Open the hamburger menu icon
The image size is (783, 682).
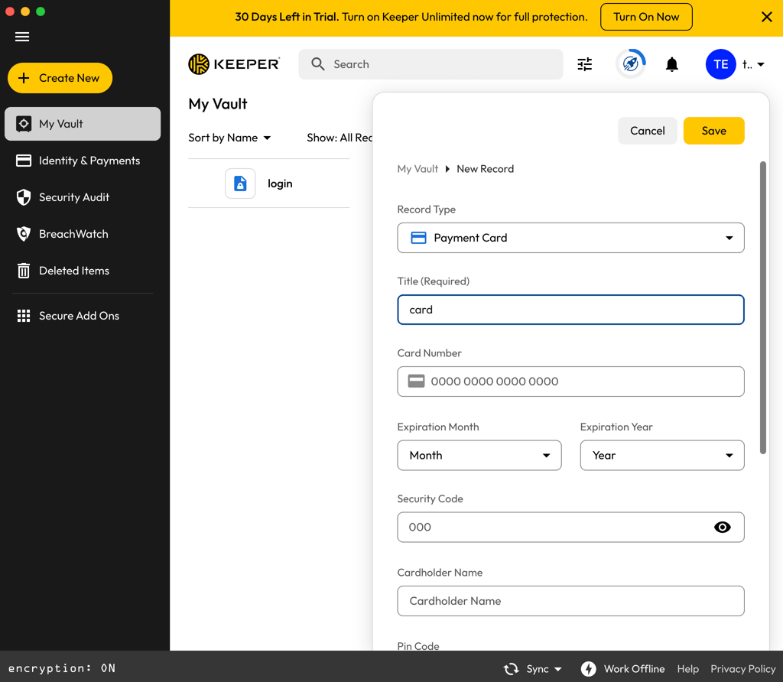tap(22, 37)
